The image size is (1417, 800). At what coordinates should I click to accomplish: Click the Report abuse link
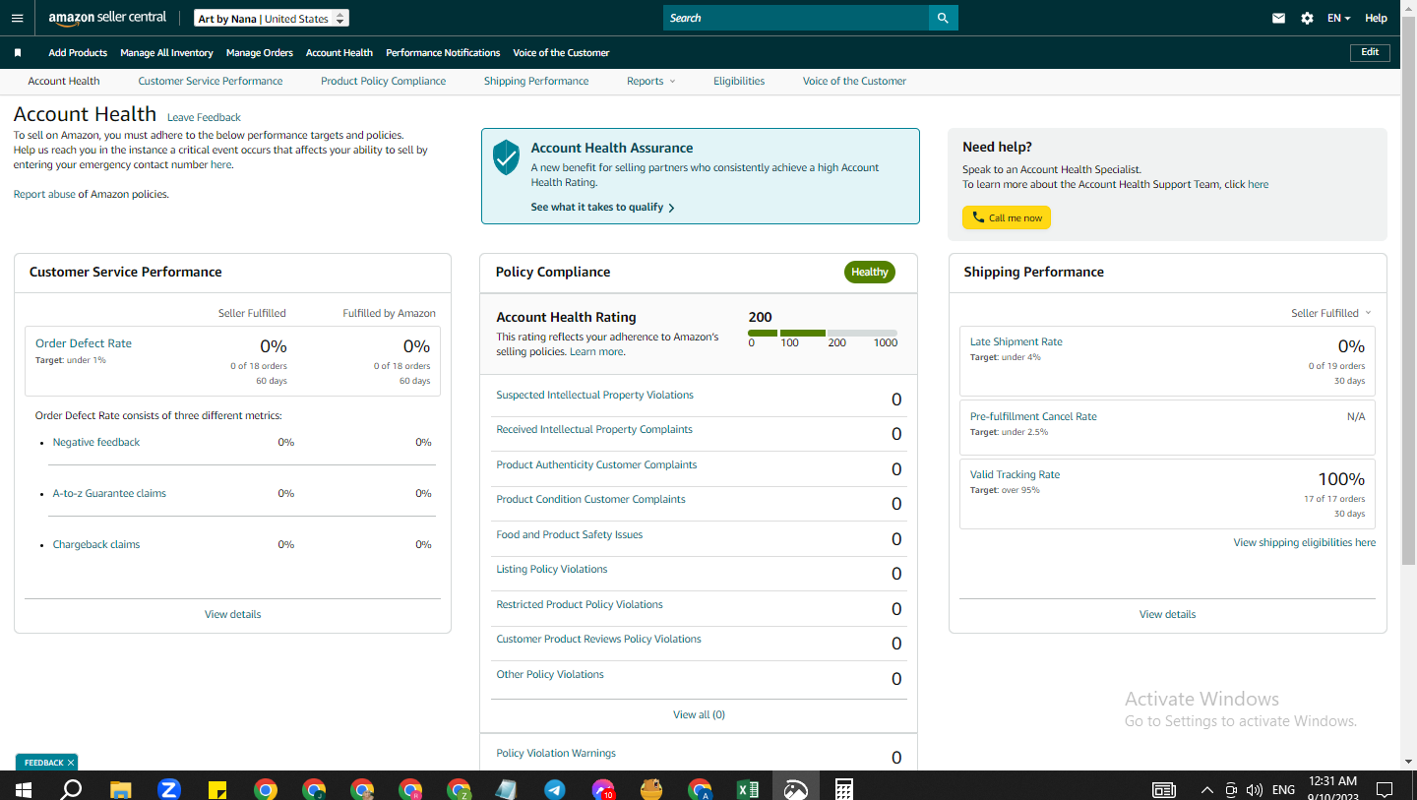point(44,195)
